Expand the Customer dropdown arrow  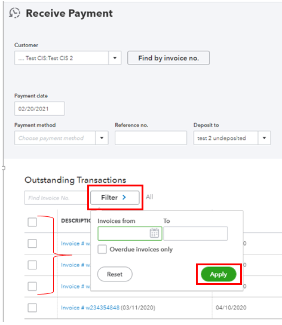tap(115, 58)
